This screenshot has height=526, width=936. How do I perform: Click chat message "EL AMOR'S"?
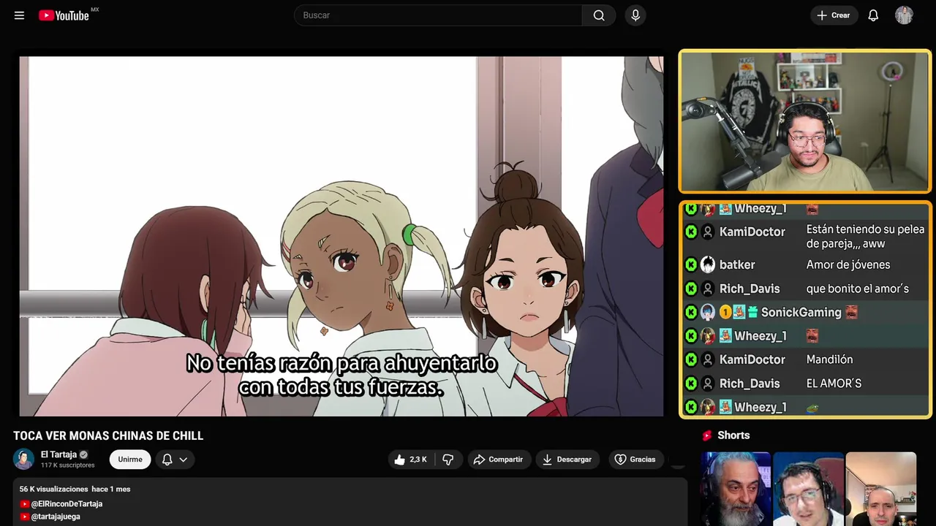pyautogui.click(x=834, y=384)
